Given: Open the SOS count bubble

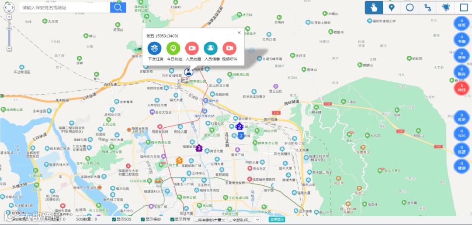Looking at the screenshot, I should pos(462,134).
